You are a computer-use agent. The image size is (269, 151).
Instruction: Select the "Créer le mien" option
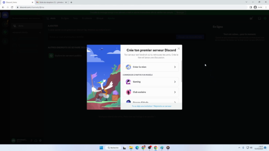click(x=150, y=67)
